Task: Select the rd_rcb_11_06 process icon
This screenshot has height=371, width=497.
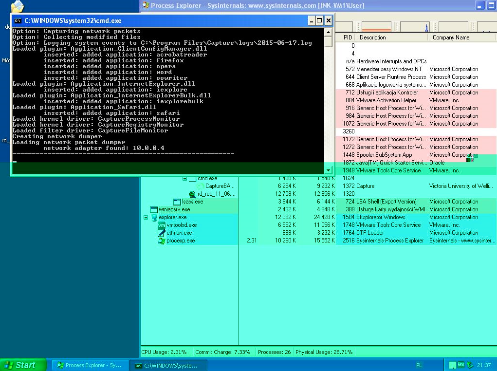Action: (192, 194)
